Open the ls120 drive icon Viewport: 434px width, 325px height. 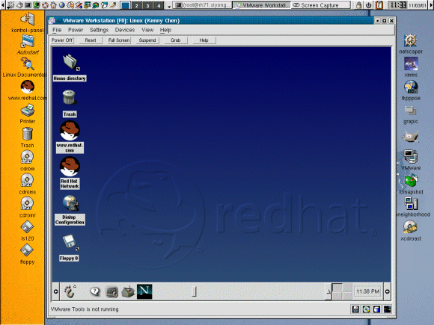point(27,227)
